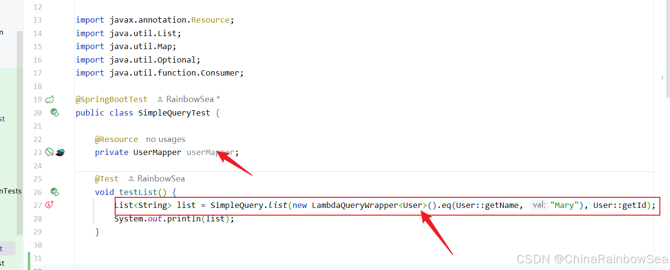Place cursor on LambdaQueryWrapper in line 27
This screenshot has height=270, width=670.
click(x=355, y=206)
